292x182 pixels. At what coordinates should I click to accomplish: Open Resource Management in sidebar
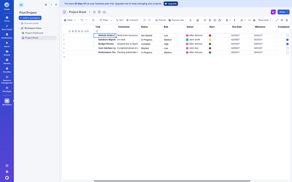[x=7, y=80]
